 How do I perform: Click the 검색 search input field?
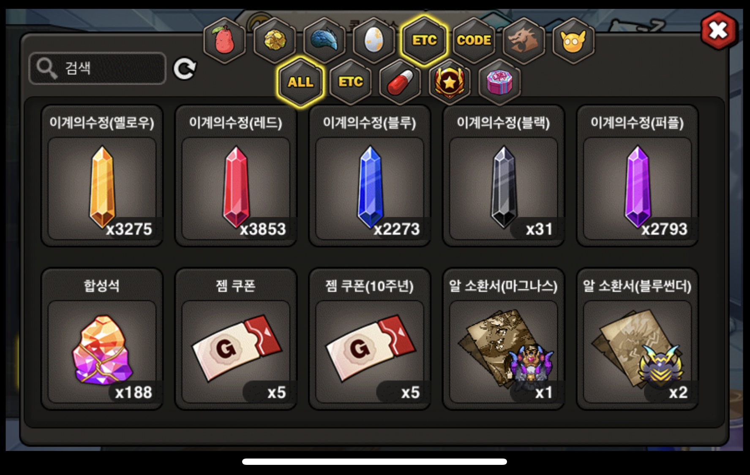point(97,68)
